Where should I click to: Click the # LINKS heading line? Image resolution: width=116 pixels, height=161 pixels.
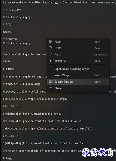8,69
